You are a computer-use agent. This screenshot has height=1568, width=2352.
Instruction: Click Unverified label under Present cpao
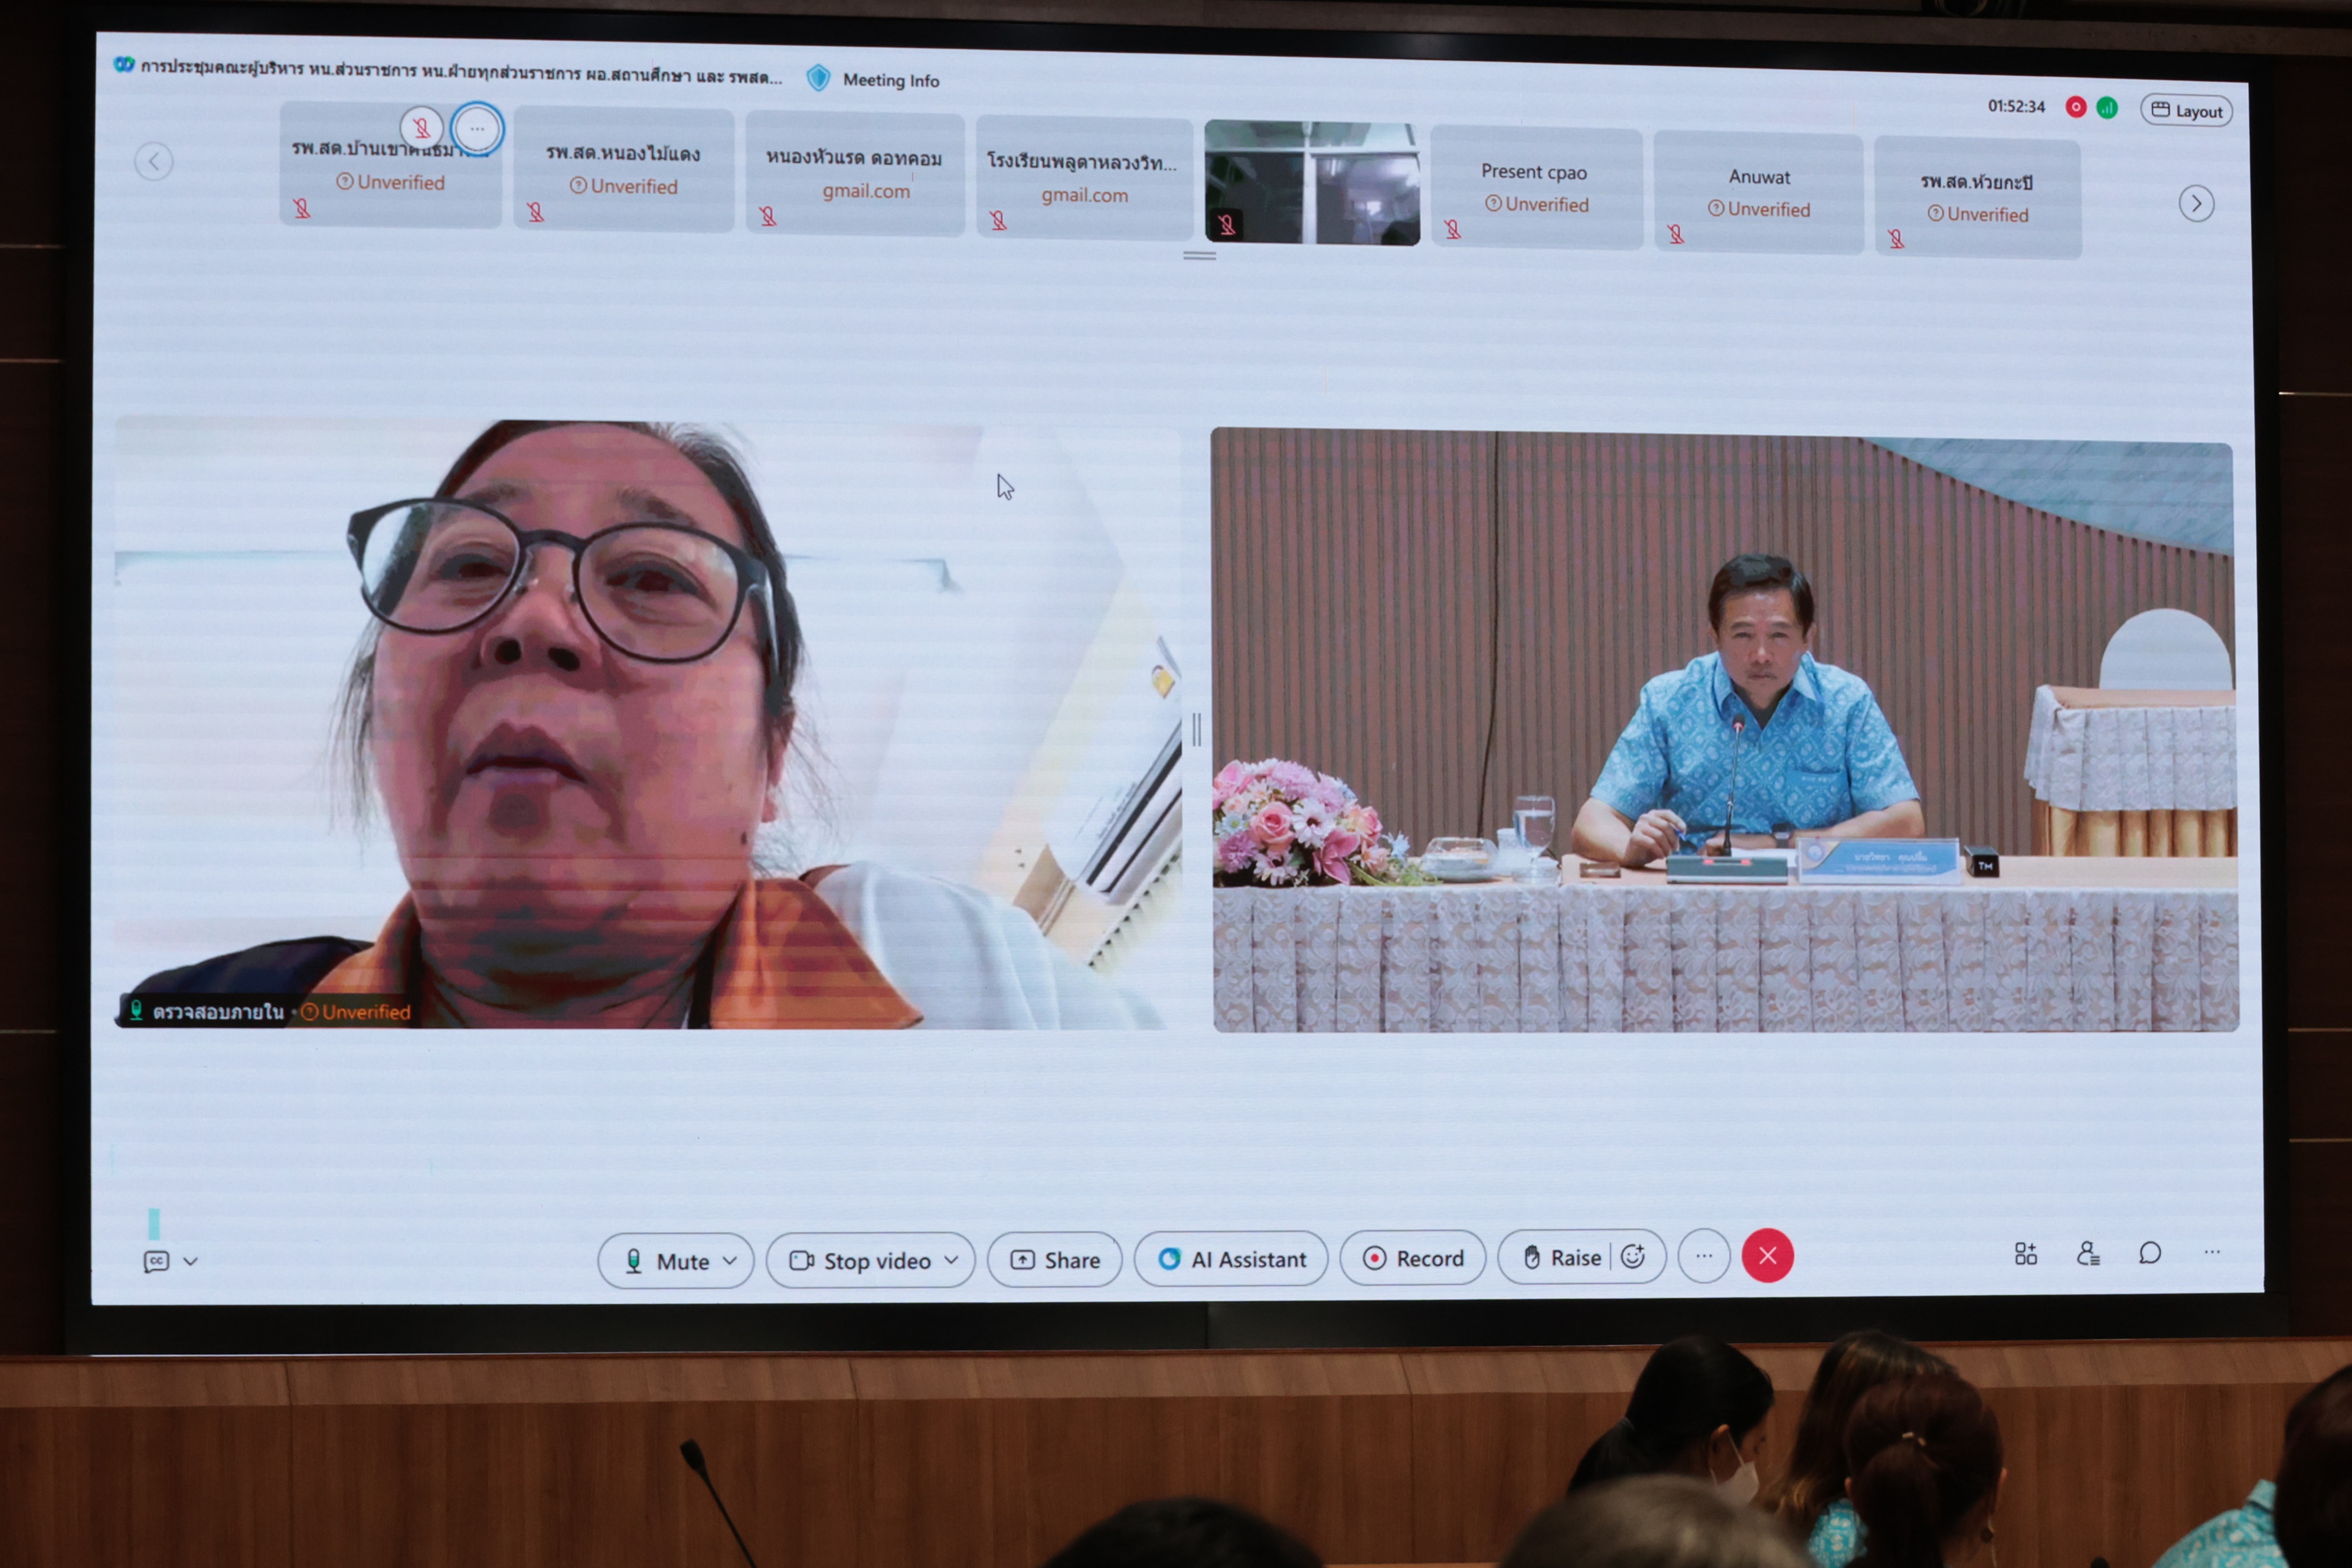(x=1536, y=204)
